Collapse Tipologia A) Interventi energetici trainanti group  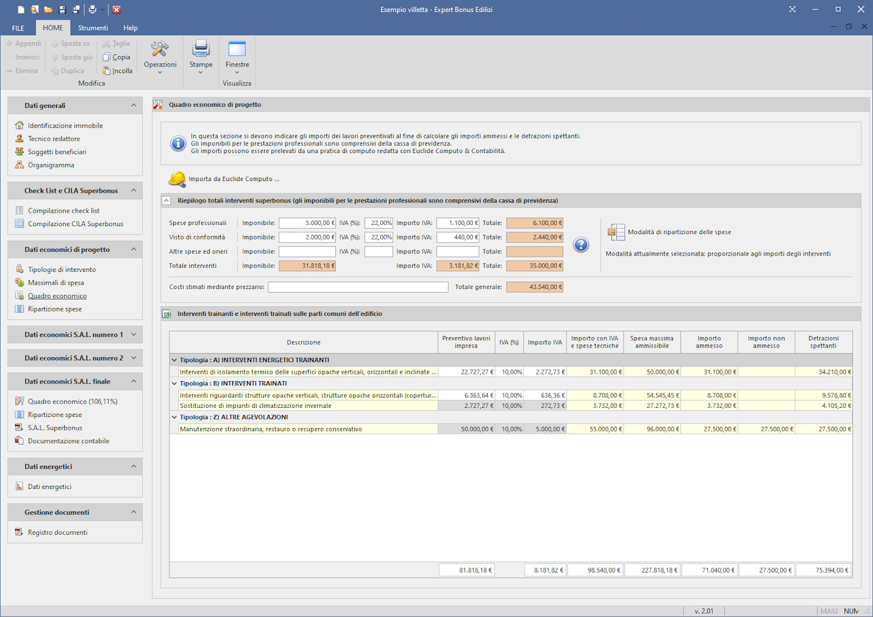(174, 360)
